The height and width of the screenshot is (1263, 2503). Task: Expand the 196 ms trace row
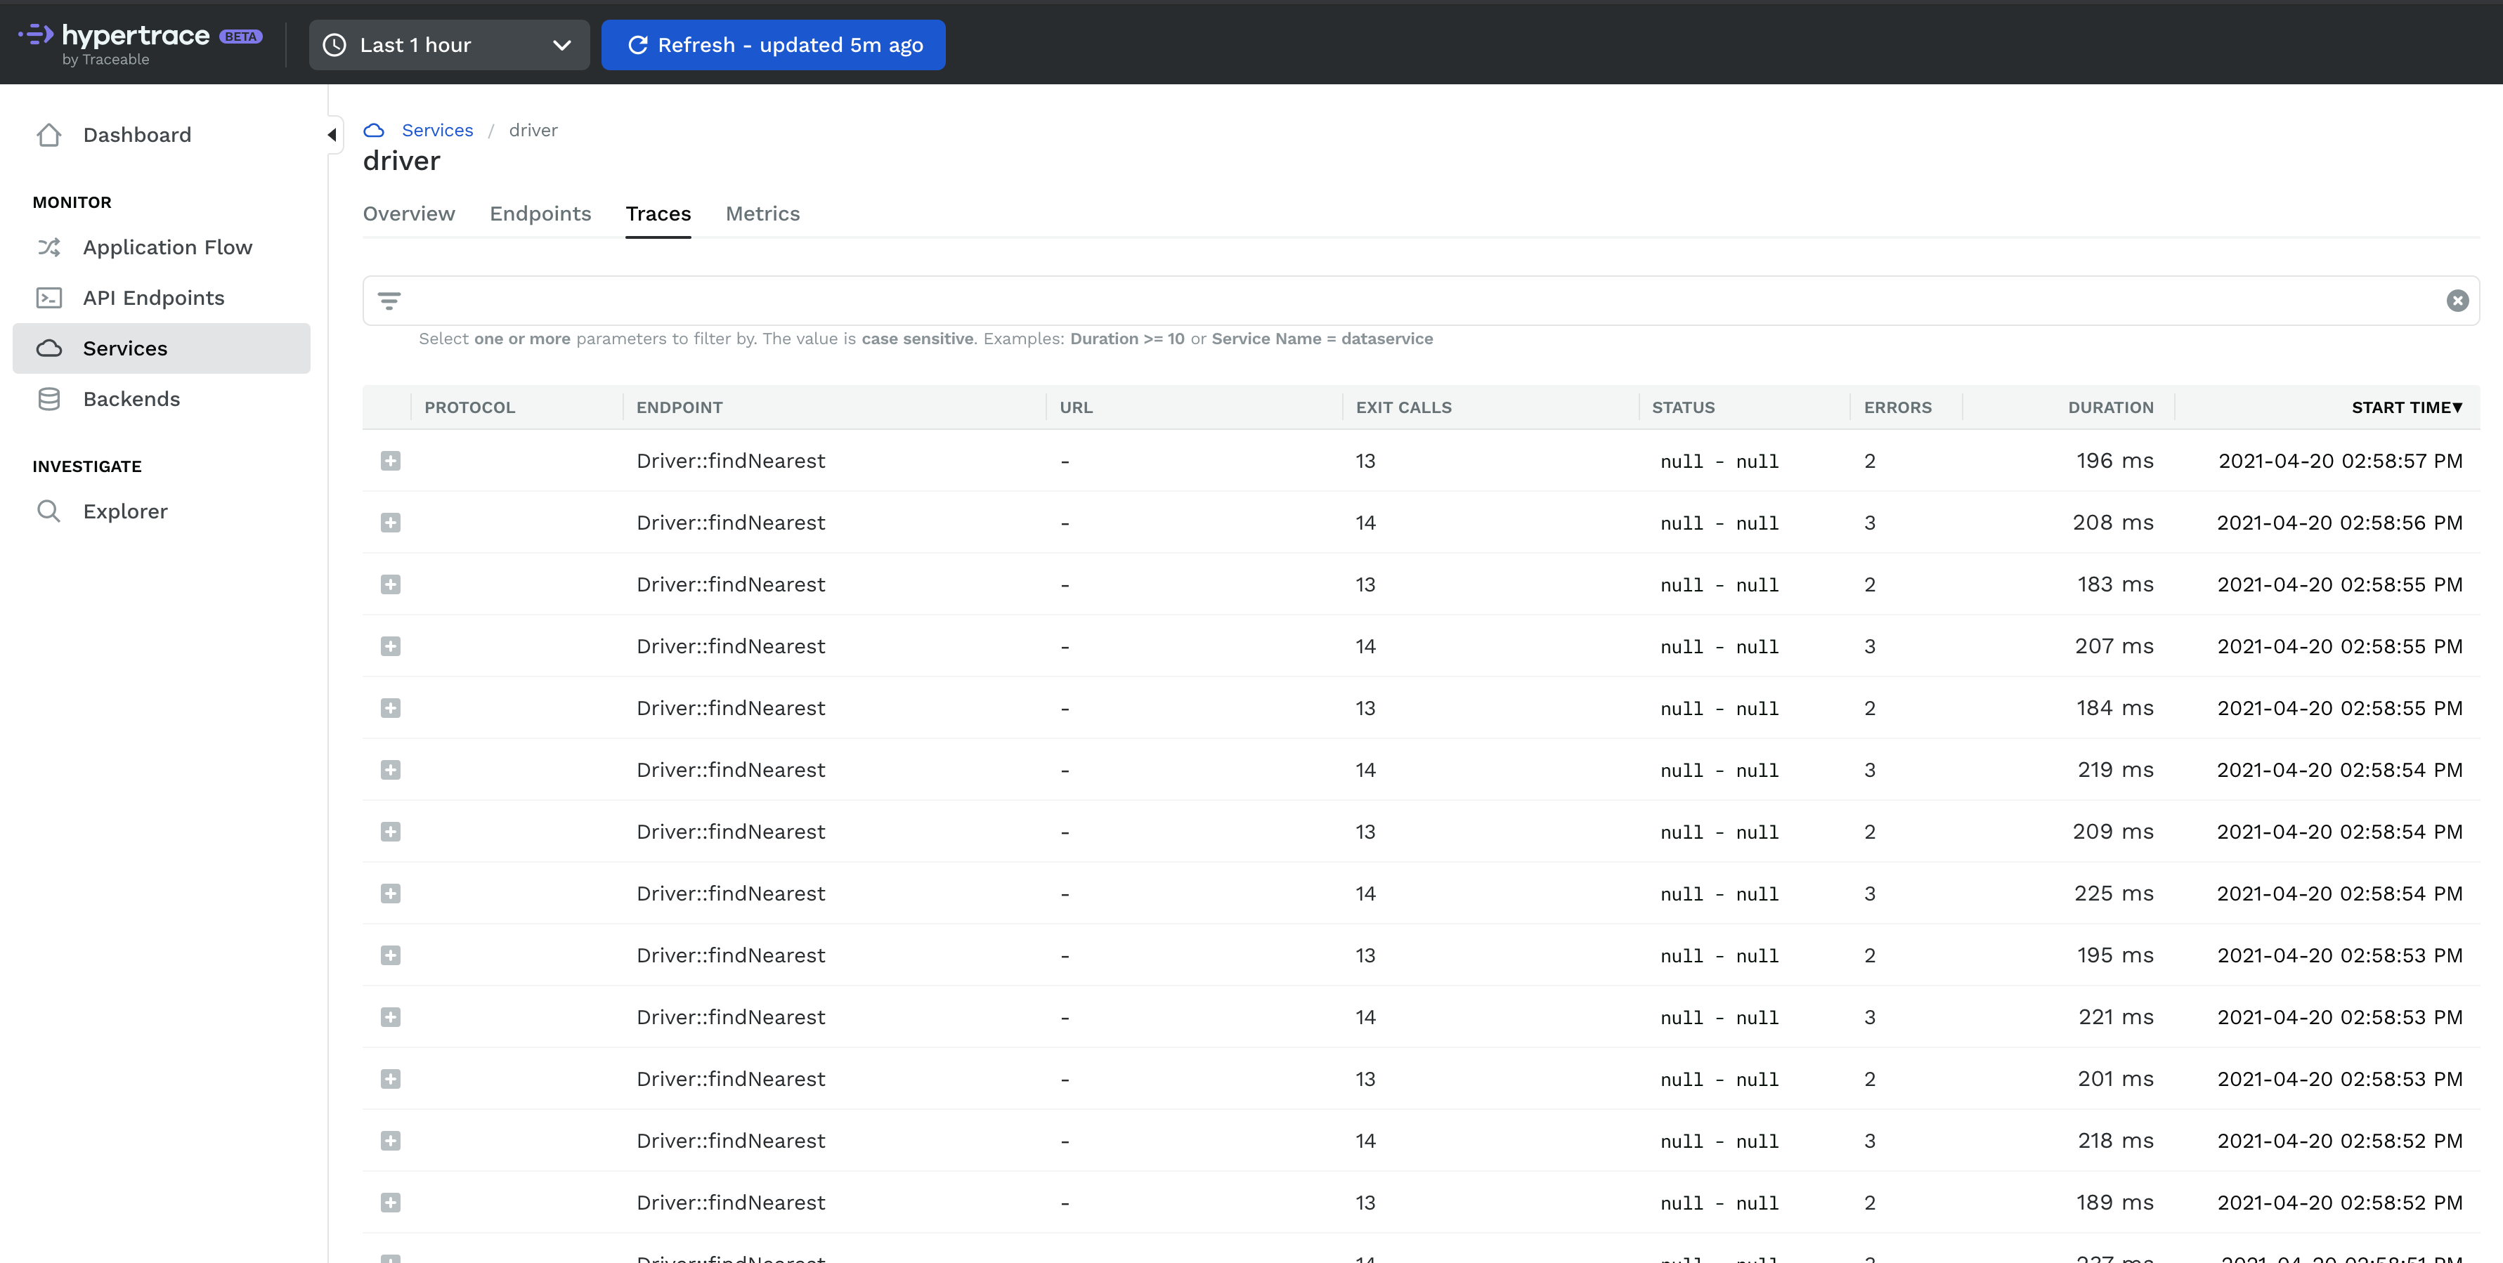click(391, 462)
